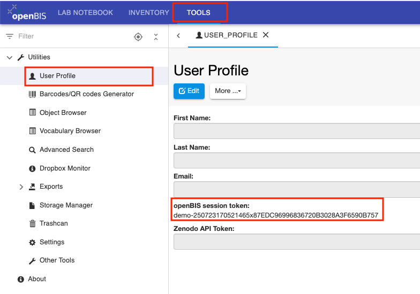Image resolution: width=420 pixels, height=294 pixels.
Task: Click the Zenodo API Token field
Action: pos(297,242)
